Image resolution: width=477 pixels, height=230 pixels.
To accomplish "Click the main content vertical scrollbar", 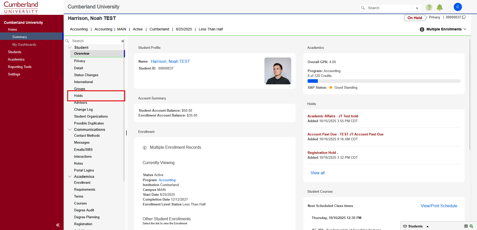I will point(470,95).
